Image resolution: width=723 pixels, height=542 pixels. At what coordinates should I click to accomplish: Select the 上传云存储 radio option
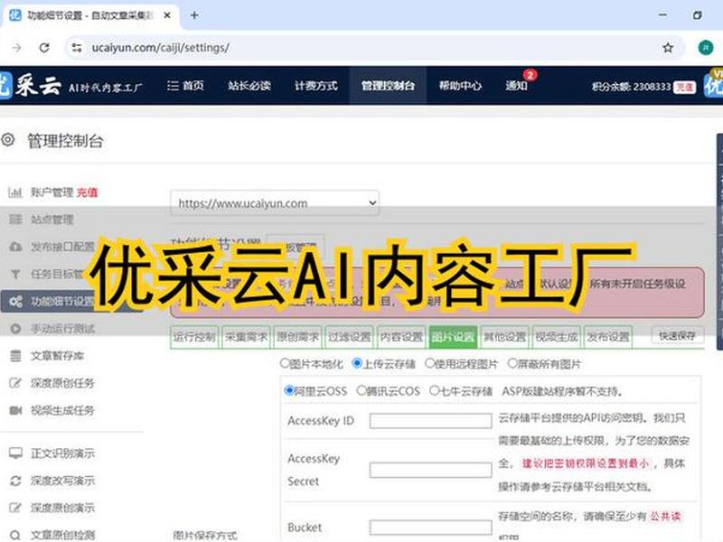point(356,363)
